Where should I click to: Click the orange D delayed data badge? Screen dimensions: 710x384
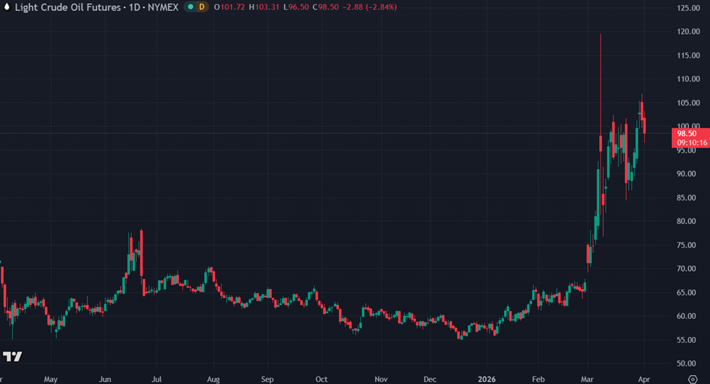coord(202,7)
